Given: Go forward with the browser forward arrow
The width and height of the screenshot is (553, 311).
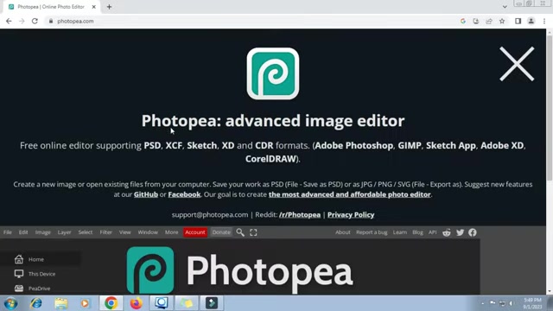Looking at the screenshot, I should point(22,21).
